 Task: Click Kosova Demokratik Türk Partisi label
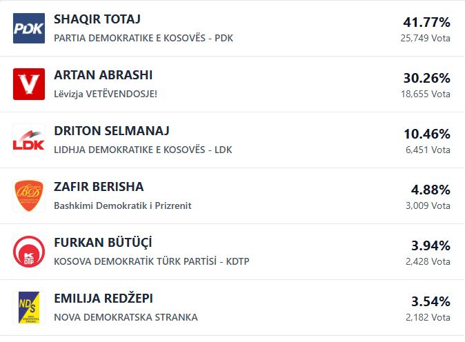coord(151,261)
